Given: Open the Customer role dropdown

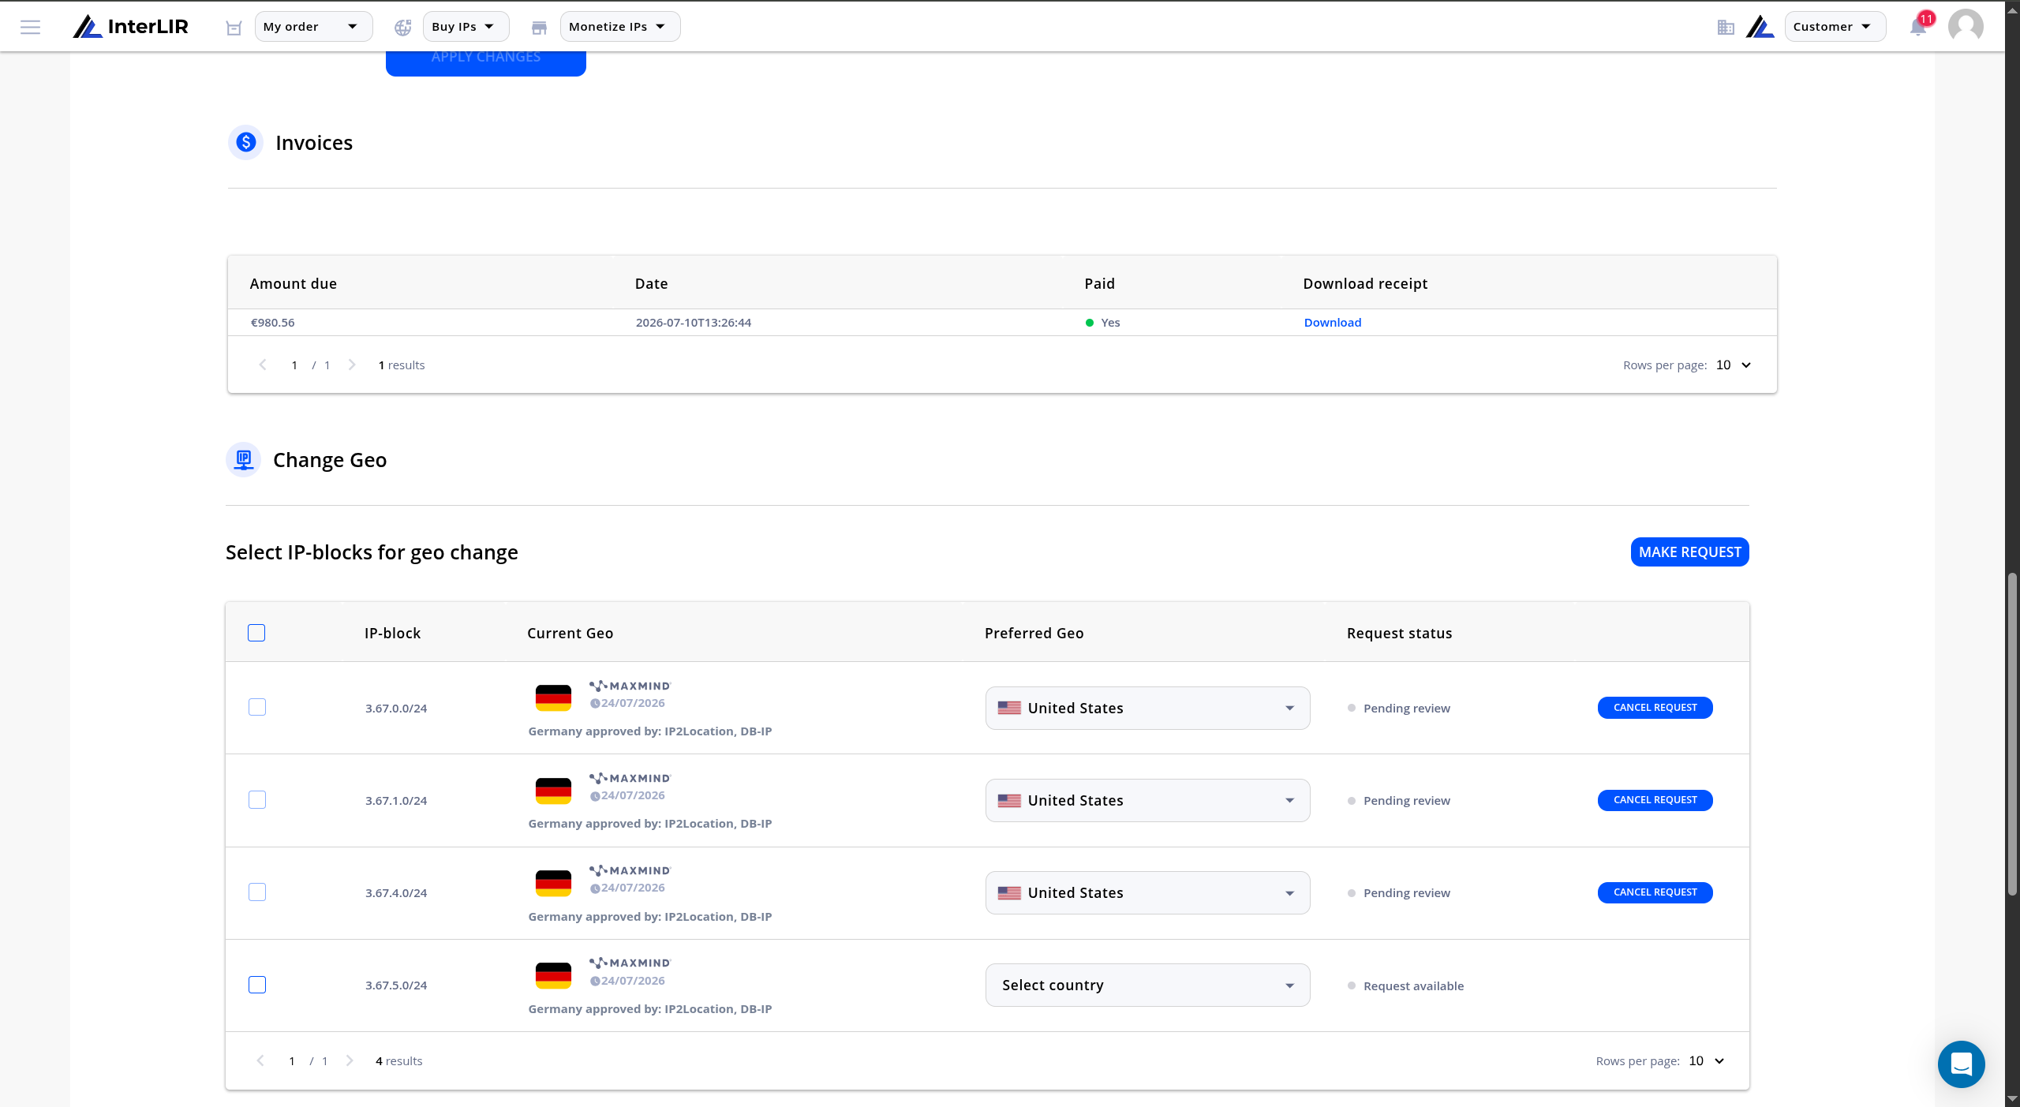Looking at the screenshot, I should (x=1835, y=27).
